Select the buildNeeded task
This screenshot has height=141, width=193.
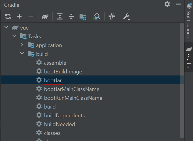coord(91,124)
